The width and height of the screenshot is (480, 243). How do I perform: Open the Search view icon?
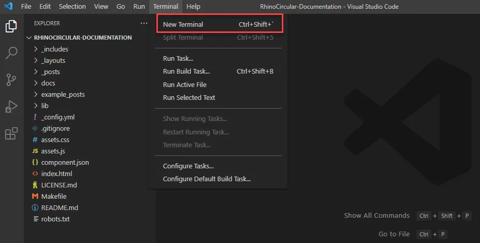pos(11,53)
